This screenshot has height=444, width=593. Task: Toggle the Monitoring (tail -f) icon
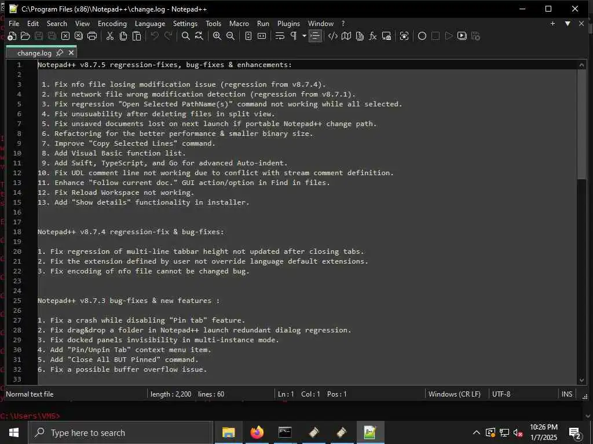pos(404,36)
